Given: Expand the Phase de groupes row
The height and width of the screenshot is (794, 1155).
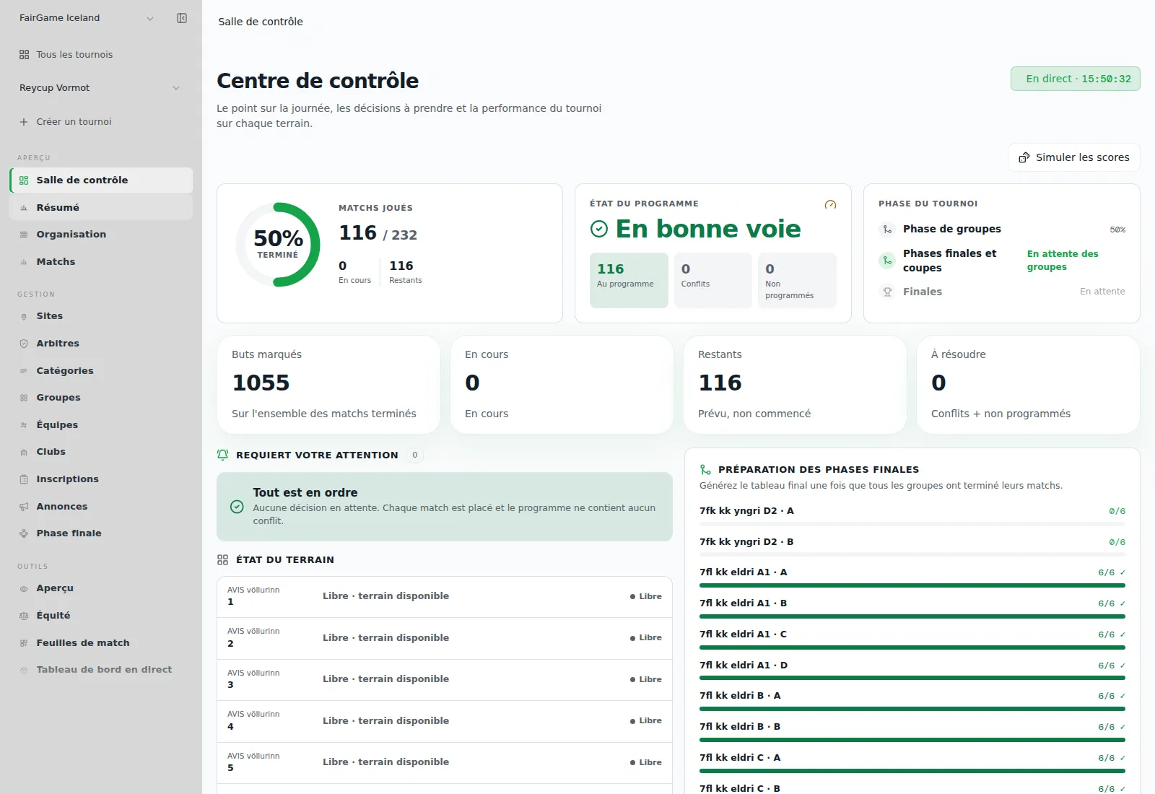Looking at the screenshot, I should click(1002, 229).
